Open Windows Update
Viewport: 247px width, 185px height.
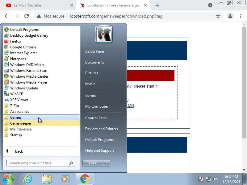tap(41, 88)
